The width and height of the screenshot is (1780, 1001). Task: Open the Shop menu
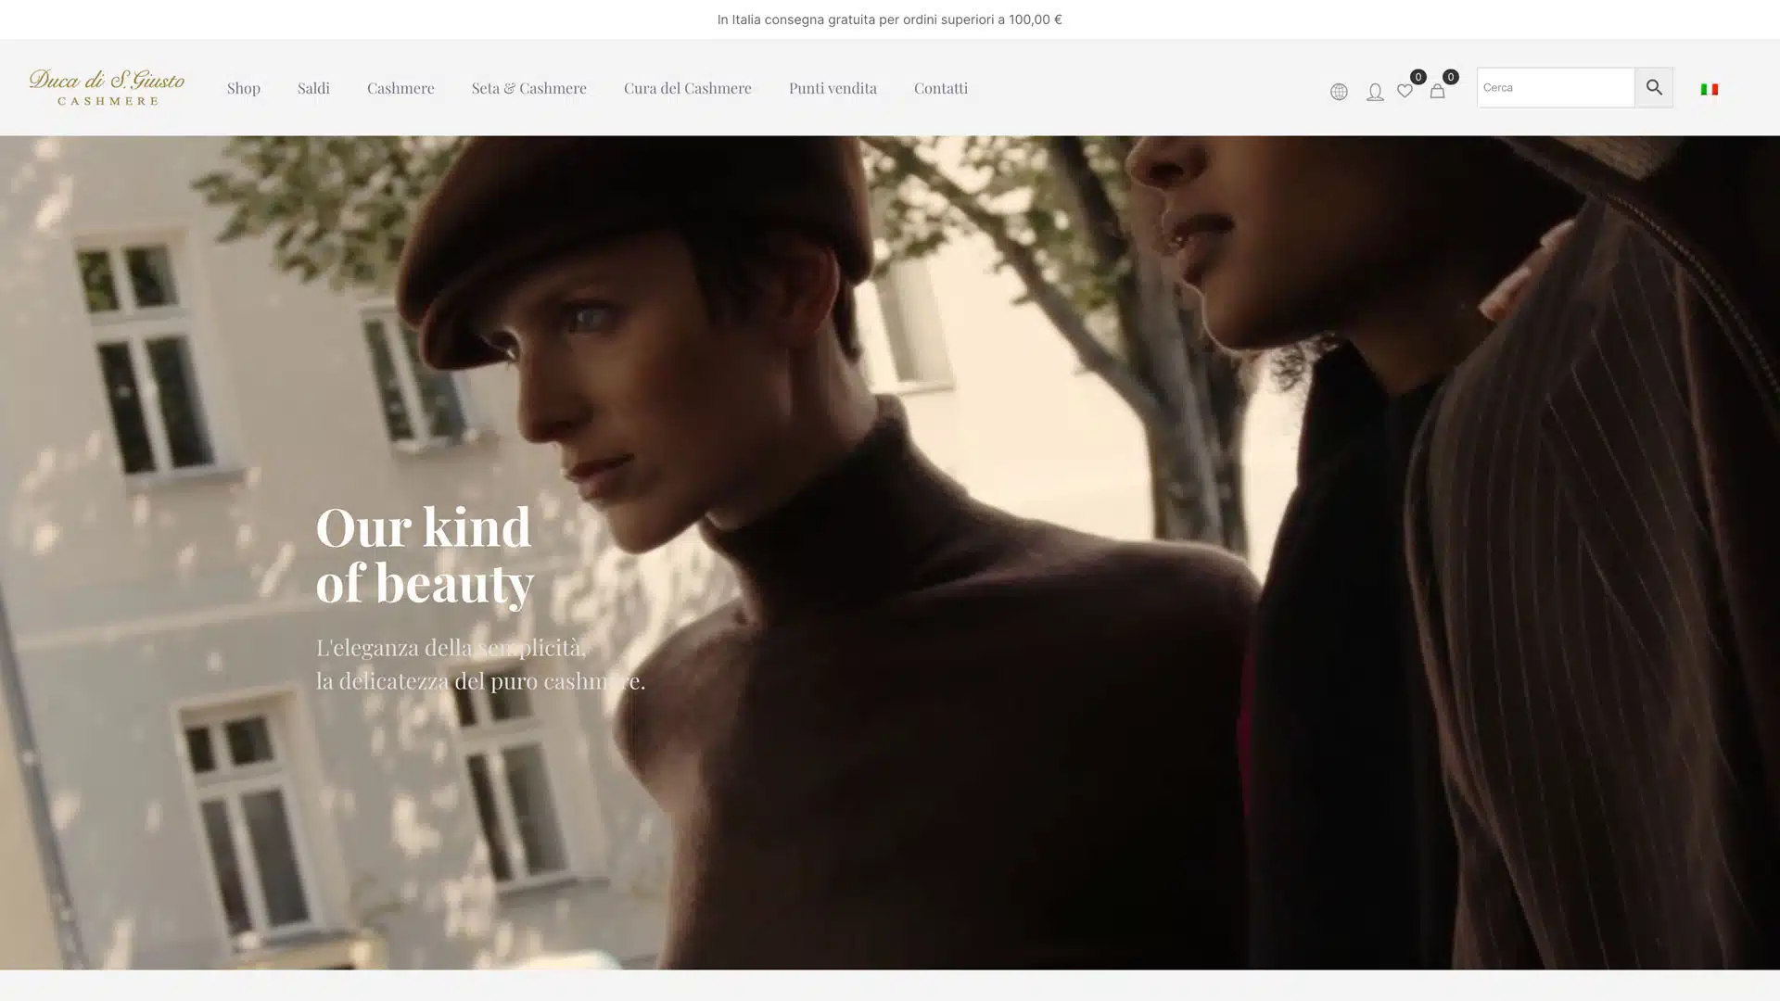[x=244, y=87]
